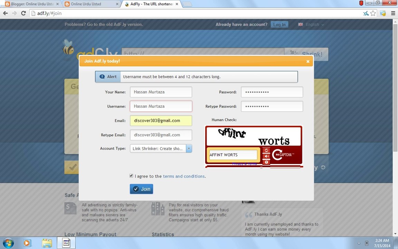Focus the Password field
The height and width of the screenshot is (249, 398).
click(272, 92)
